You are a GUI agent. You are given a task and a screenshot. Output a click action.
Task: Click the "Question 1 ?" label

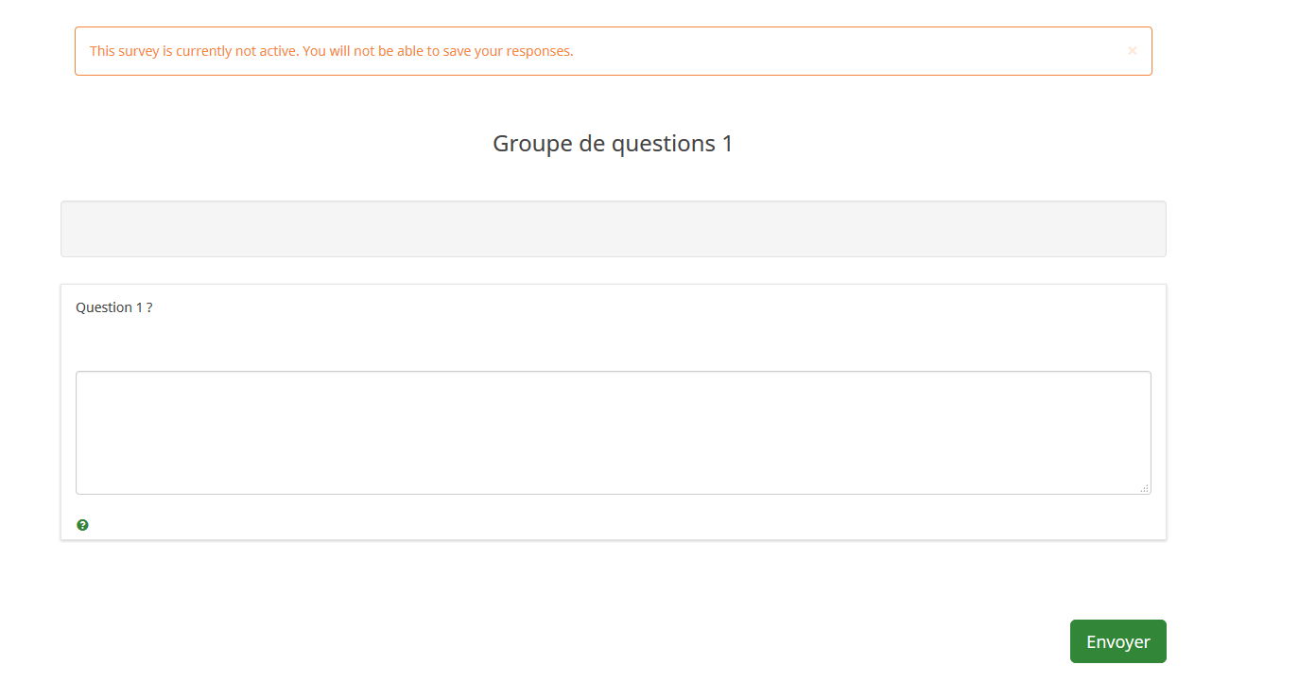pos(113,307)
